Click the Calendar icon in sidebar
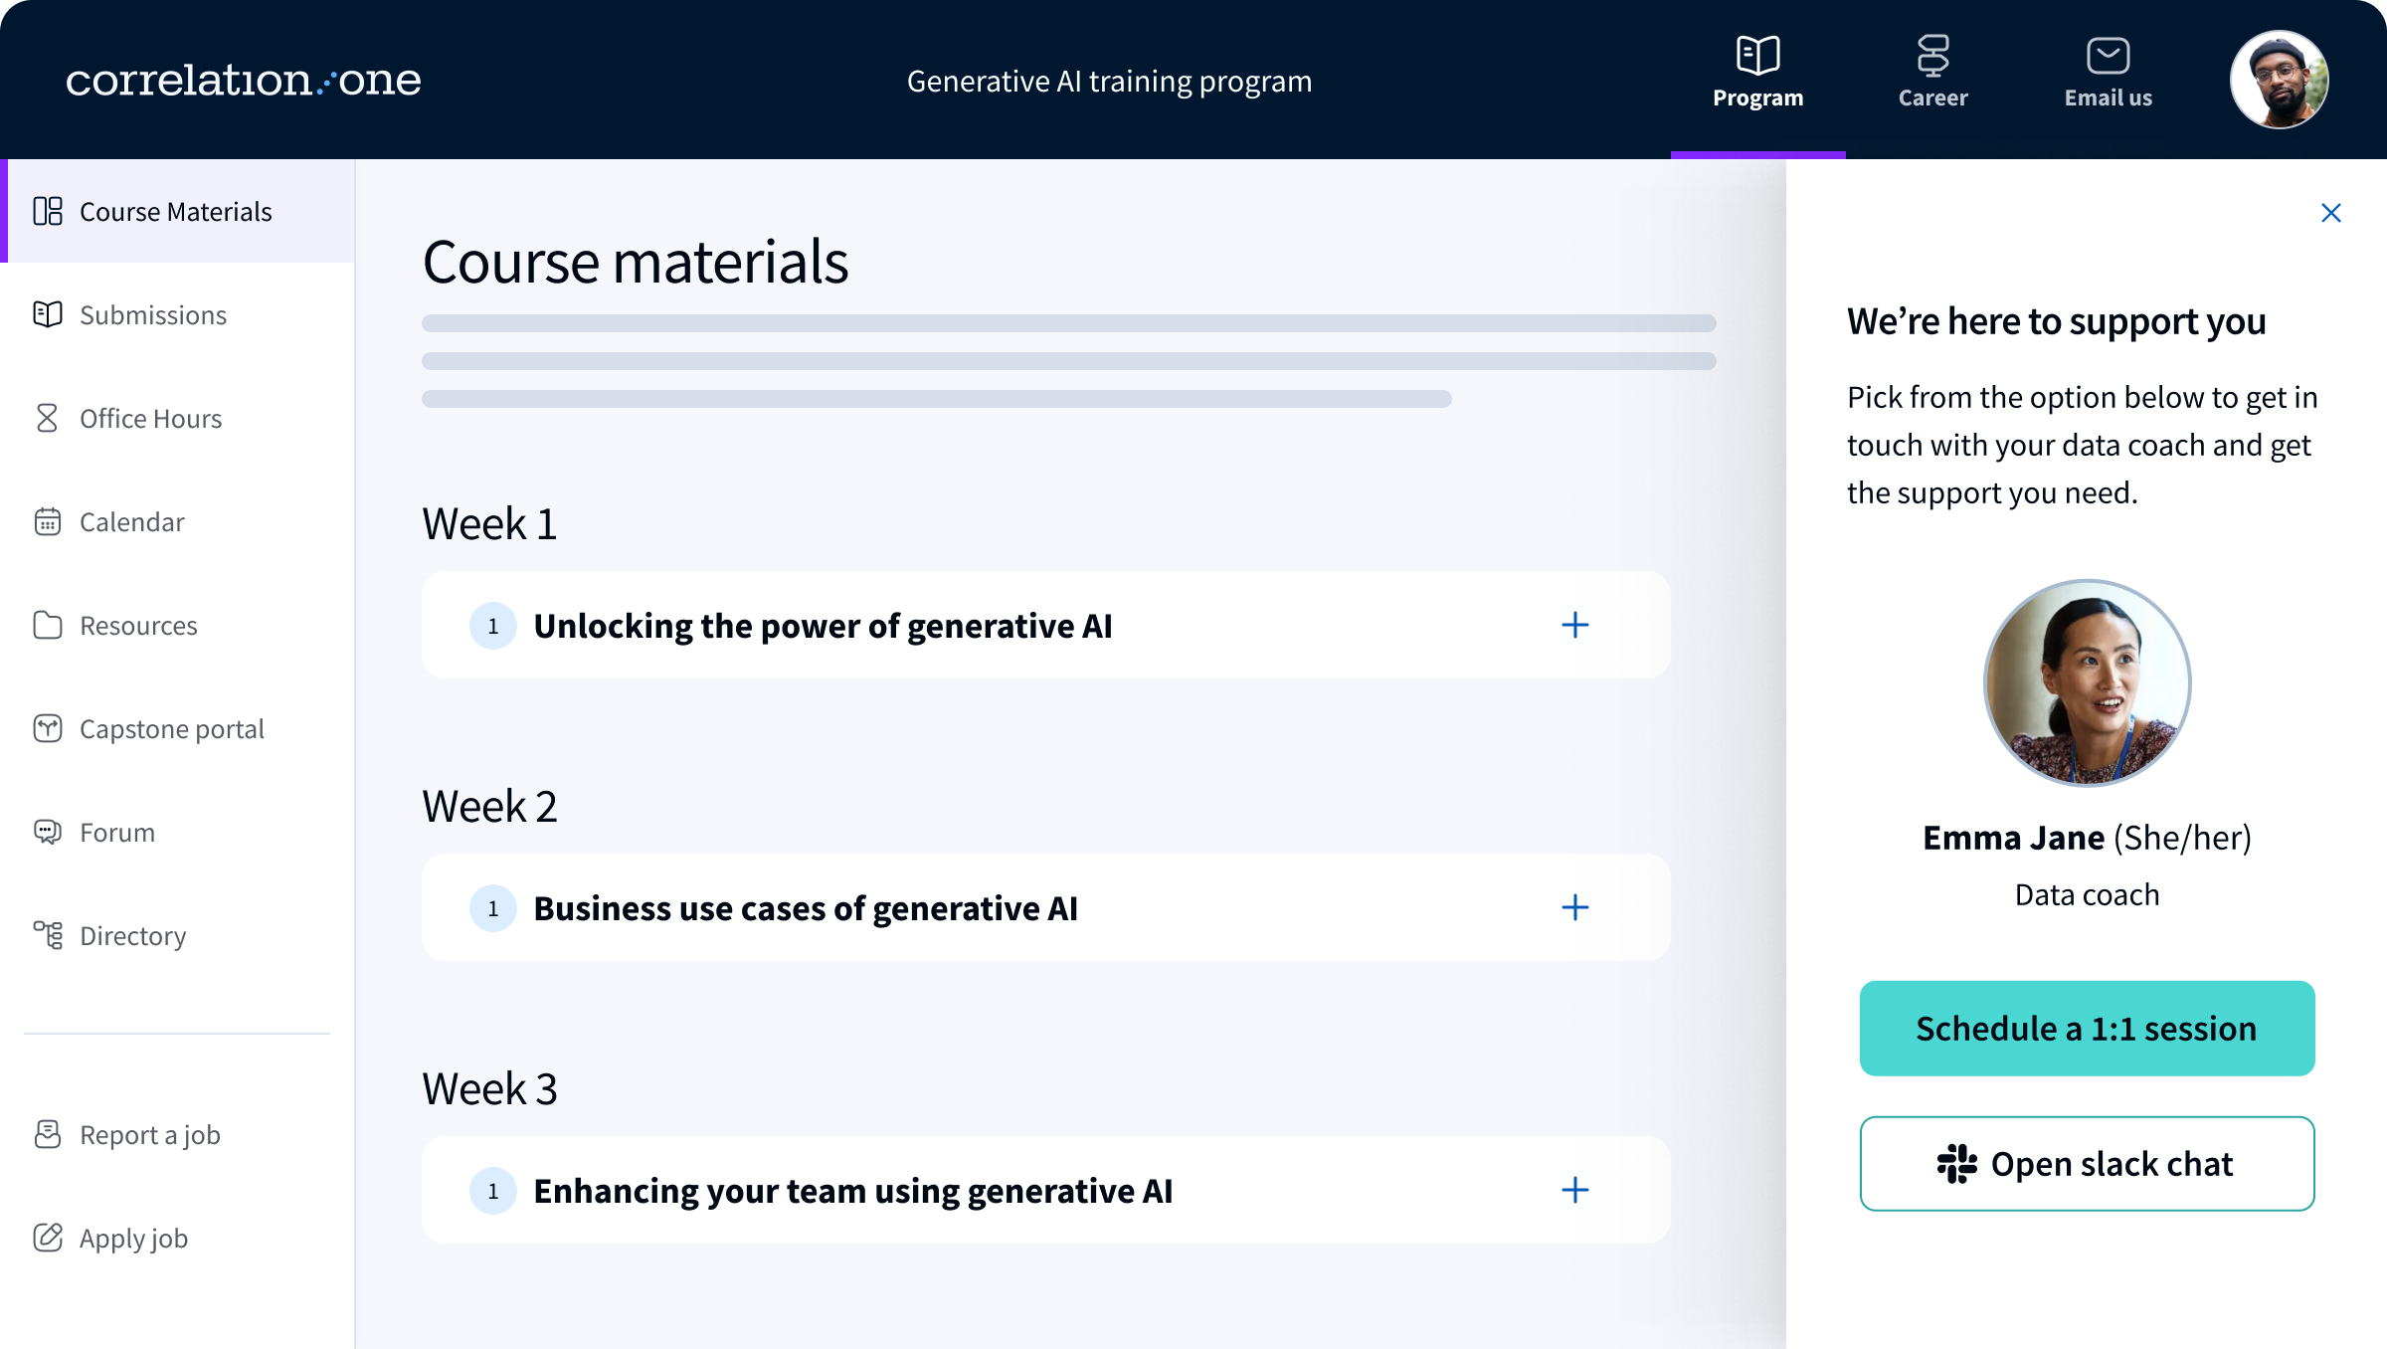2387x1349 pixels. pos(48,521)
